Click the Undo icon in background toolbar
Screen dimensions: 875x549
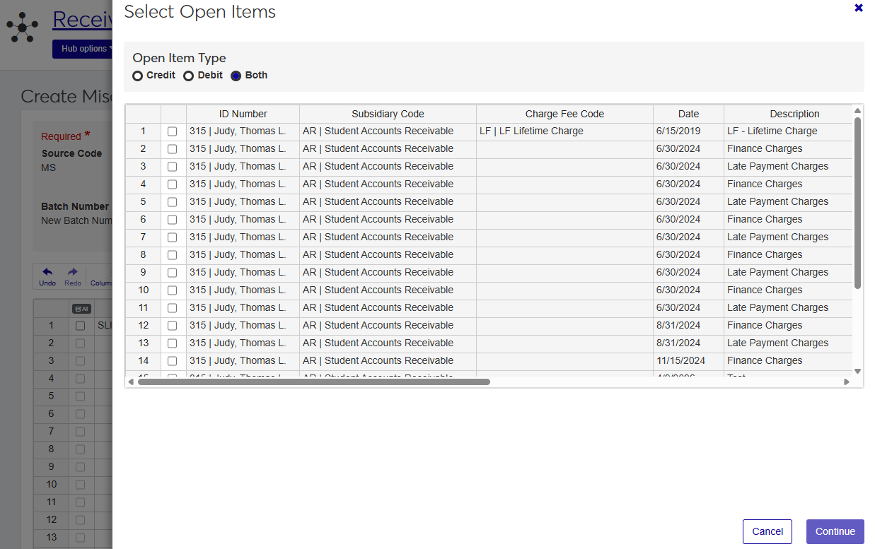pos(47,276)
